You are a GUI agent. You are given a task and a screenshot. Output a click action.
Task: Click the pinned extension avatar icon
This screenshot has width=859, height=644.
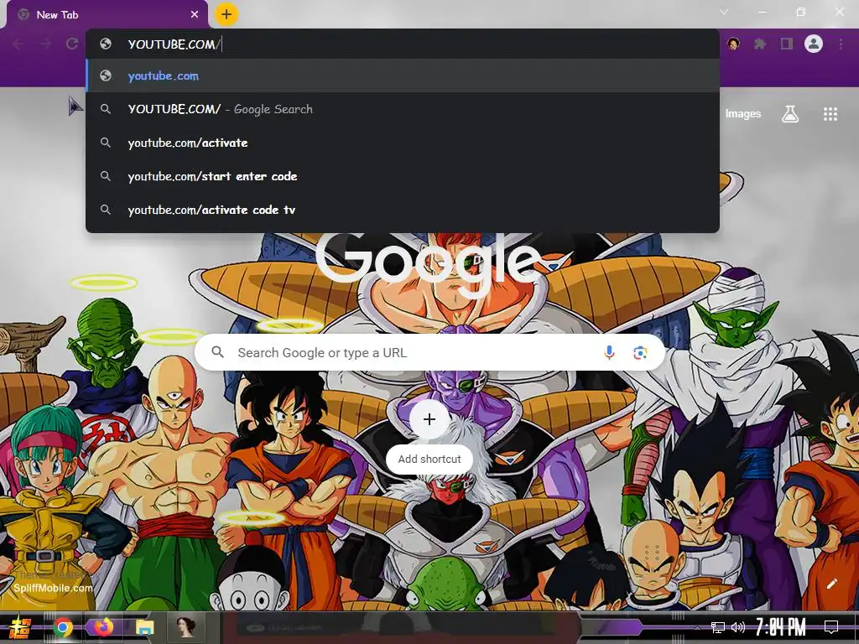pos(733,44)
